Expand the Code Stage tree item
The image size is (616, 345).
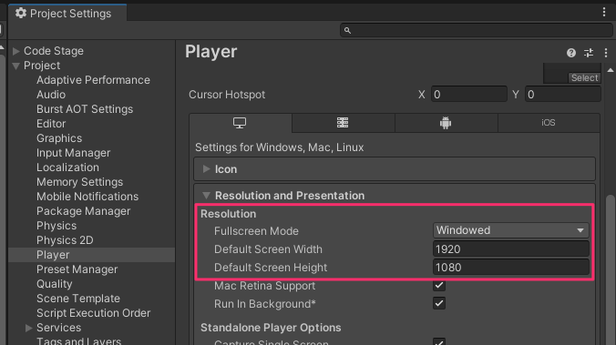16,51
